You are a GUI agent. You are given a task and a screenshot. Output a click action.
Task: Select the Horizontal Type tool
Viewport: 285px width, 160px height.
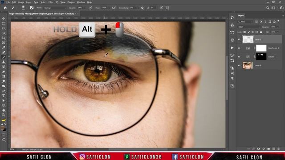pyautogui.click(x=4, y=96)
